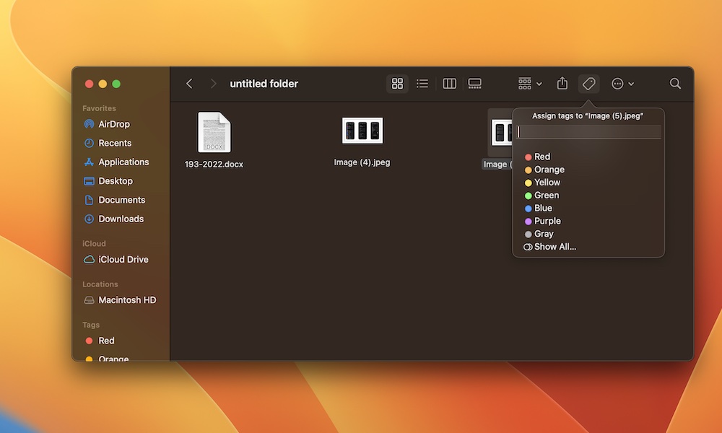Open the More actions ellipsis menu

[x=622, y=84]
